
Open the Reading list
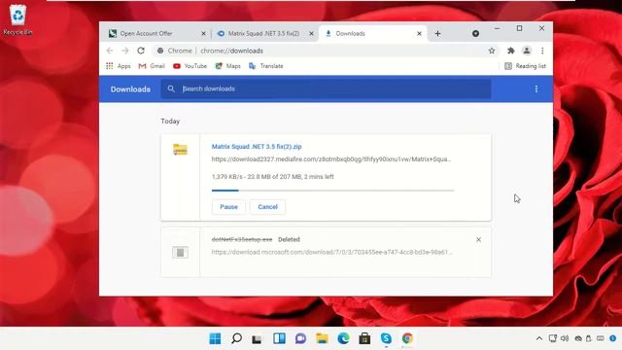(525, 66)
